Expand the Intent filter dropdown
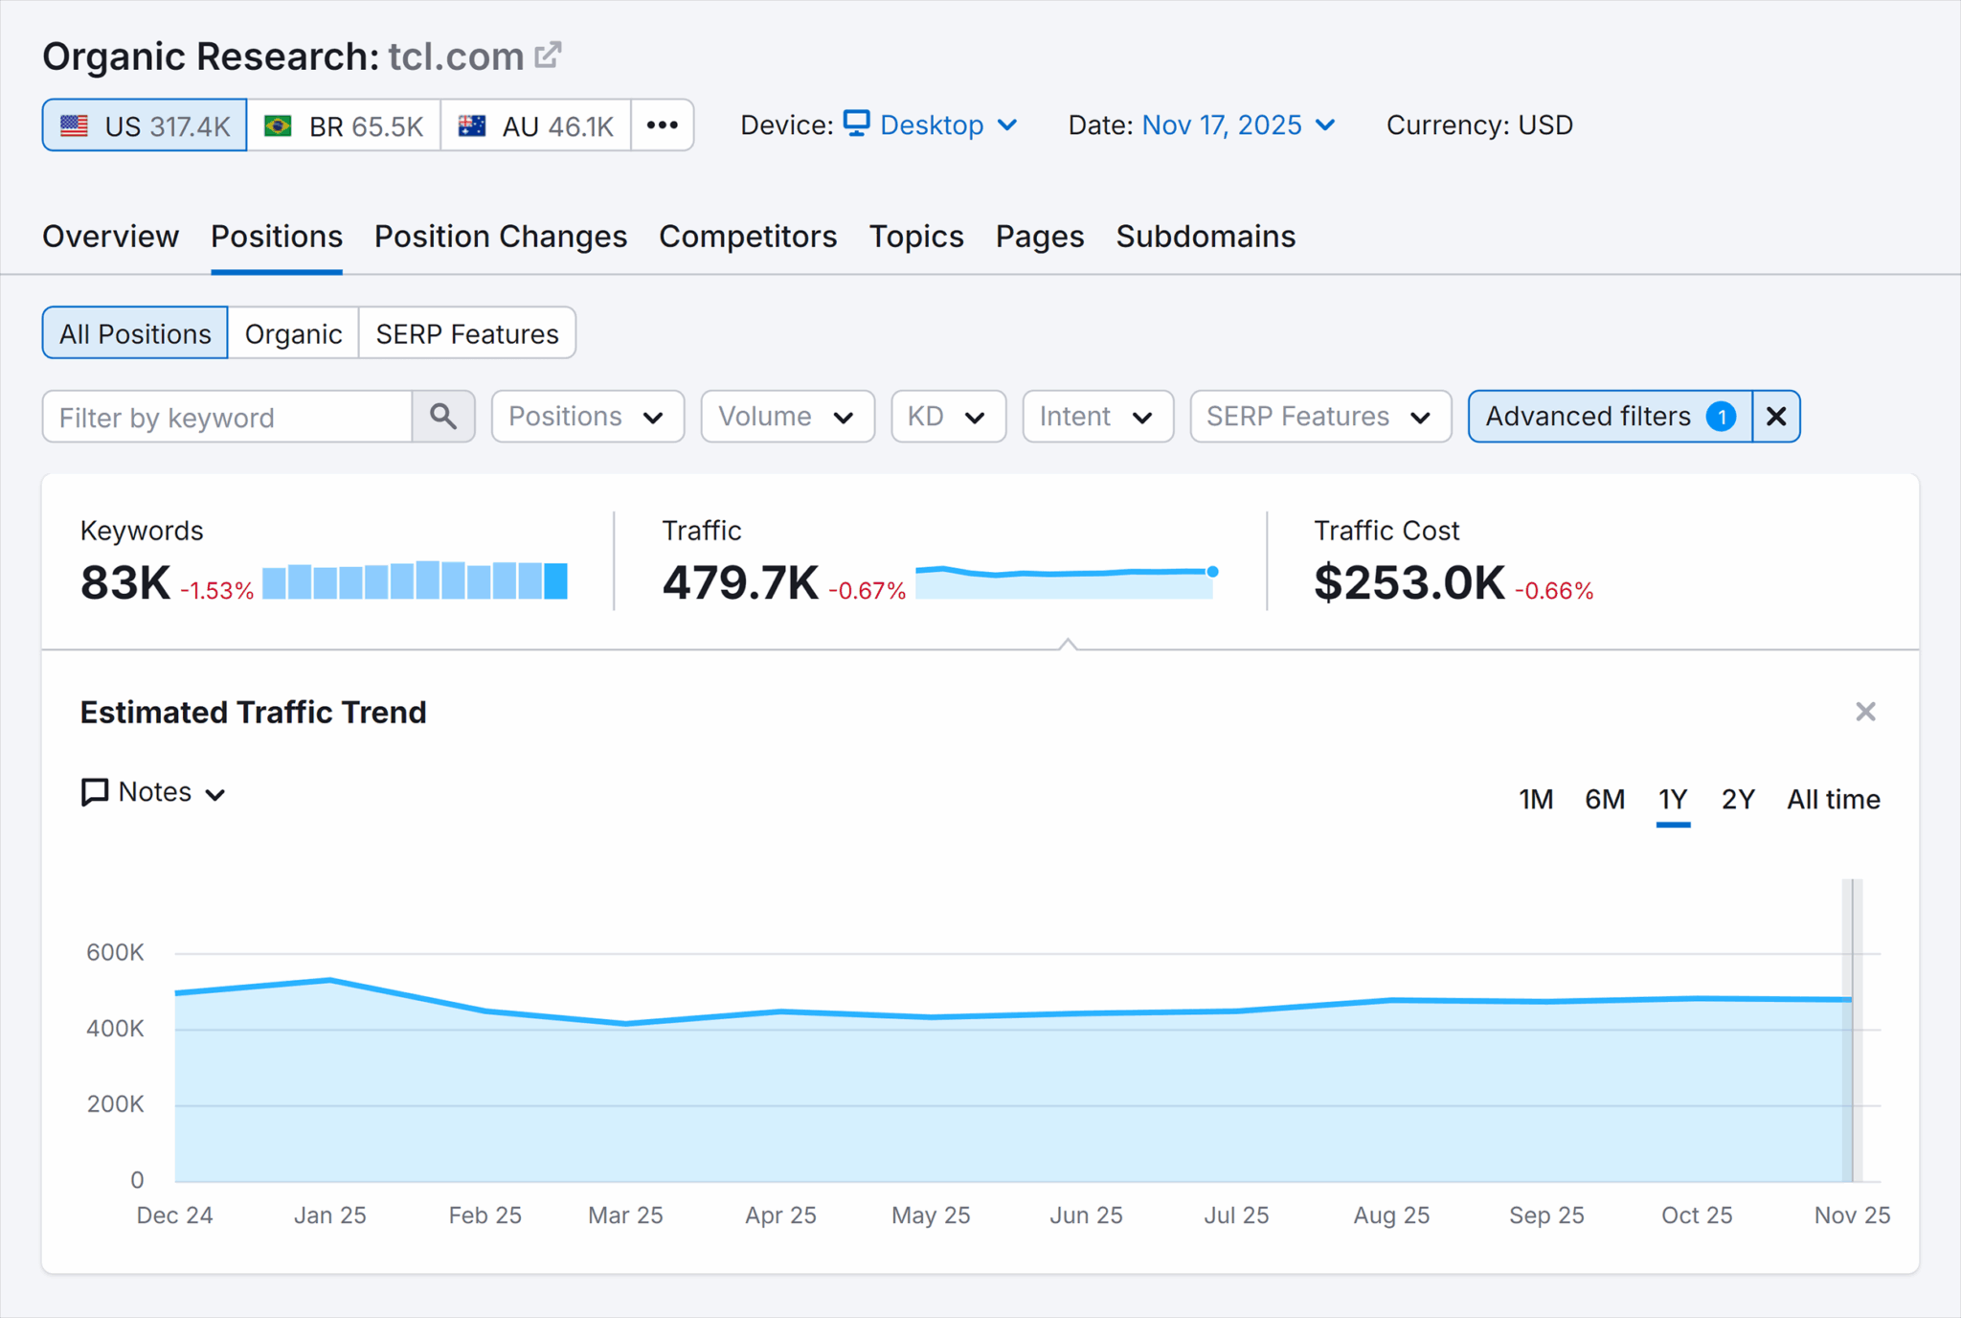 (1097, 417)
